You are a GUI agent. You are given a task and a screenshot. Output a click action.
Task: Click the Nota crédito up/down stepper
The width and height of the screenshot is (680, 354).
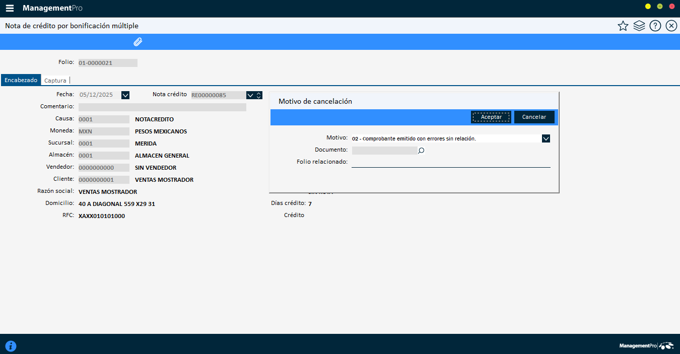pos(259,95)
